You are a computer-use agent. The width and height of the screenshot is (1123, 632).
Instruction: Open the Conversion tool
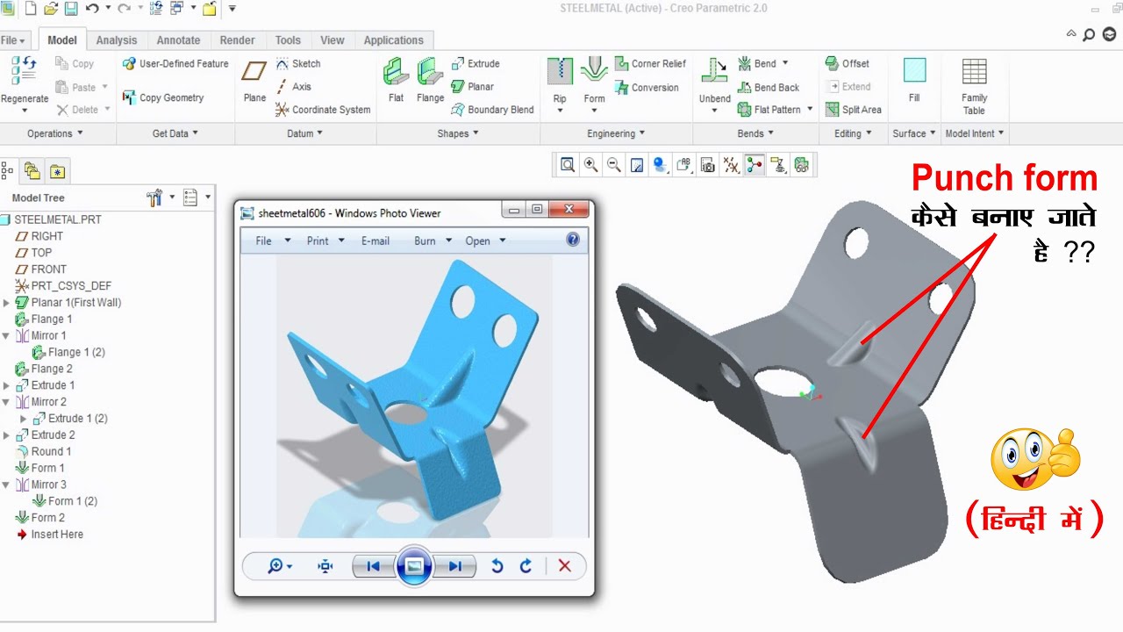(647, 88)
